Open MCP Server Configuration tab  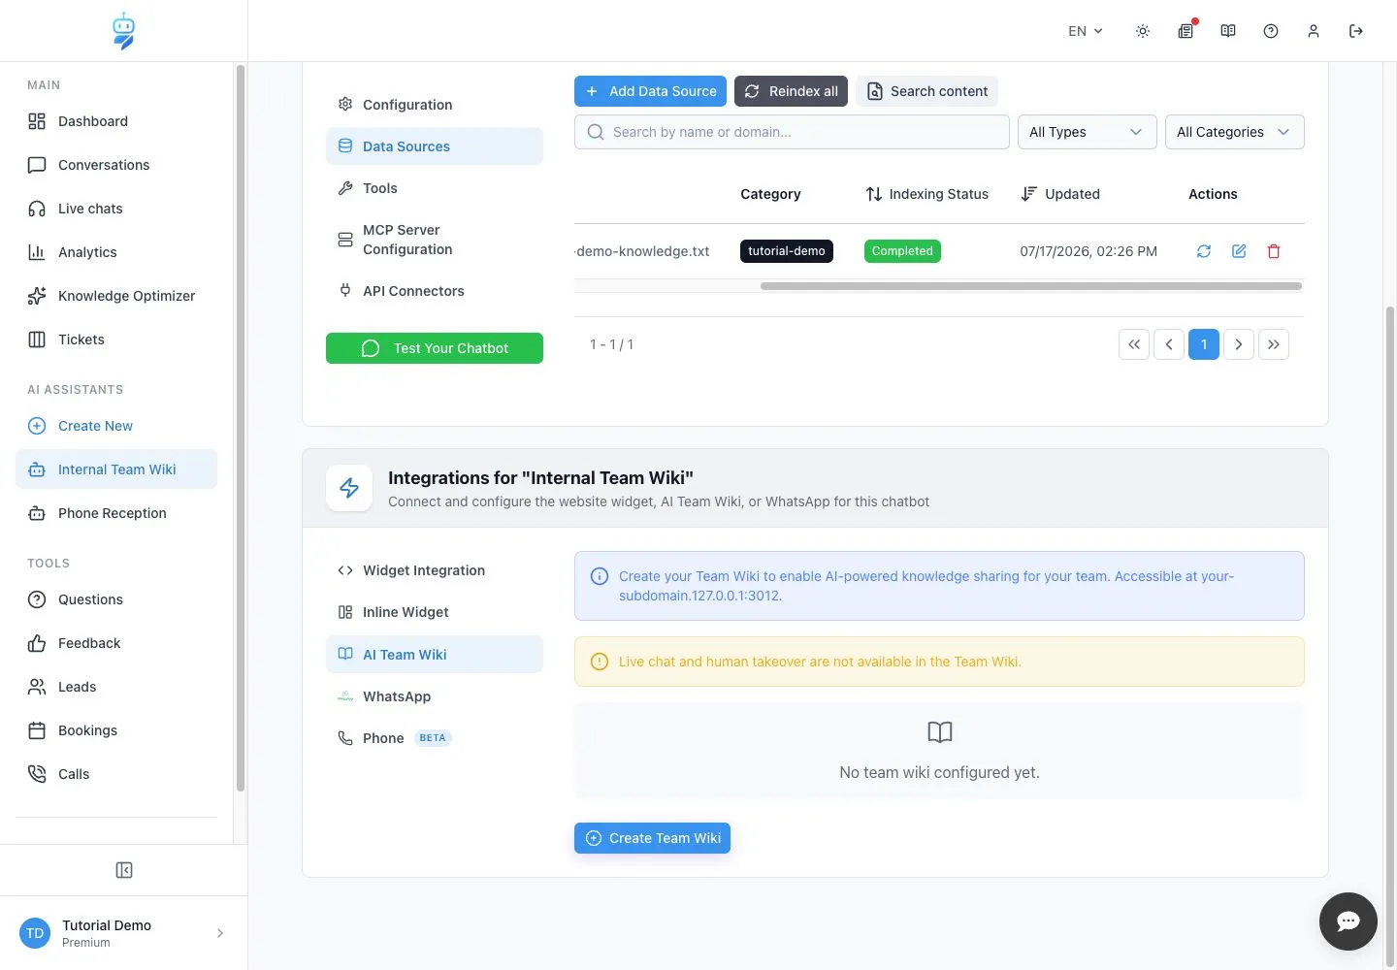435,240
